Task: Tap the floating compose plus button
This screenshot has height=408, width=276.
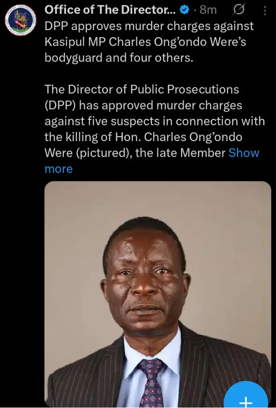Action: click(246, 396)
